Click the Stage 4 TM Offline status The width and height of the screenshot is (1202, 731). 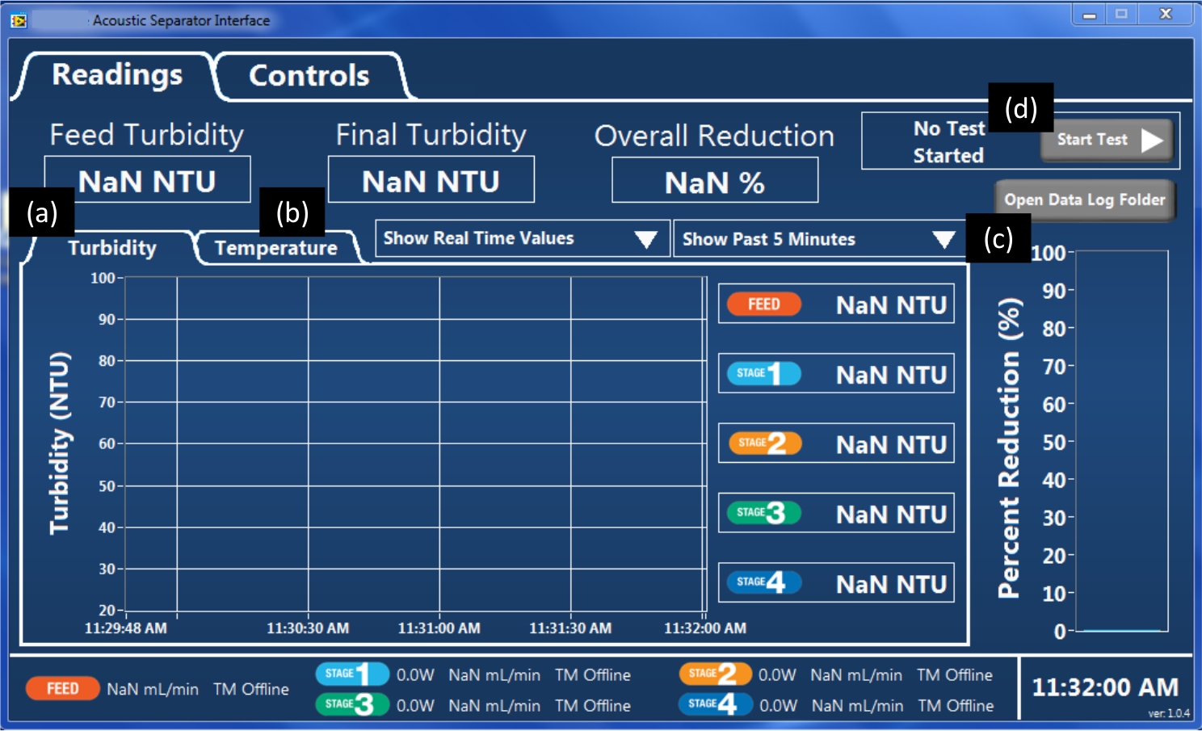click(956, 705)
